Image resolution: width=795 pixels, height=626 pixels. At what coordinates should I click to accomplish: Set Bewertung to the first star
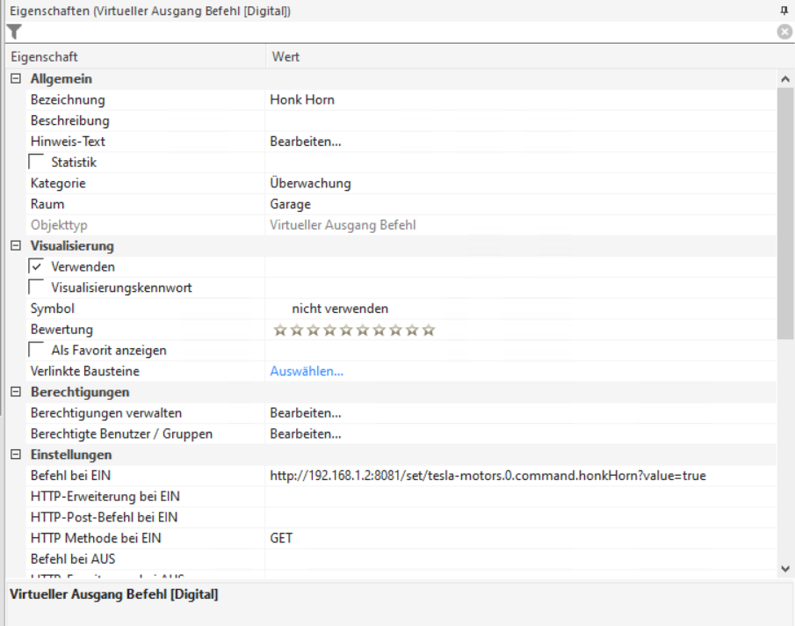point(280,331)
